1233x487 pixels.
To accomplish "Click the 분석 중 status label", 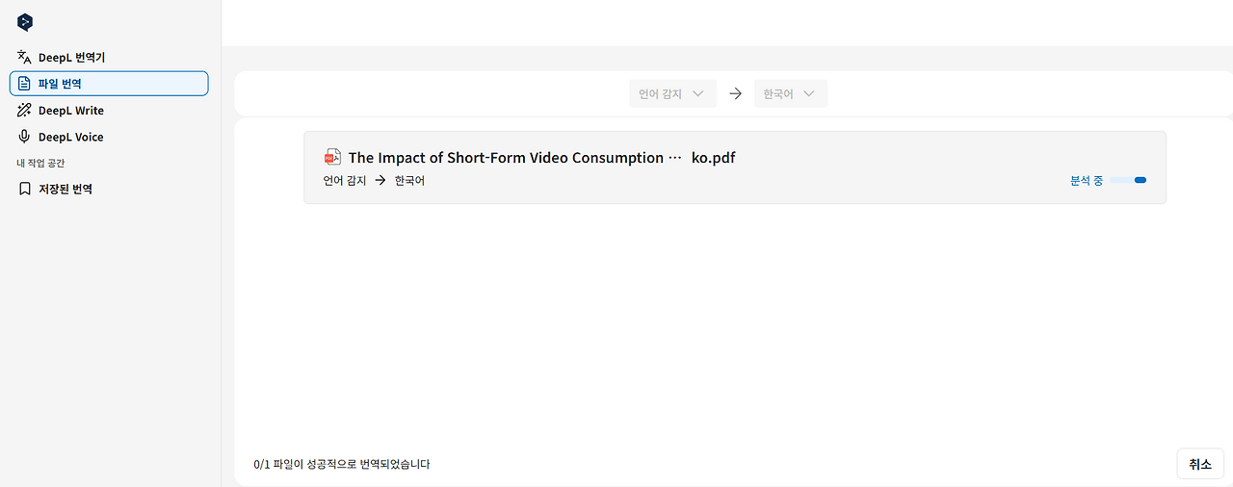I will pos(1087,180).
